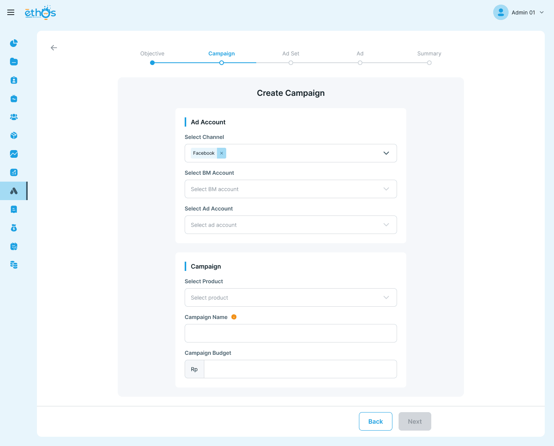Open the bar growth chart icon in sidebar
This screenshot has height=446, width=554.
(x=14, y=172)
